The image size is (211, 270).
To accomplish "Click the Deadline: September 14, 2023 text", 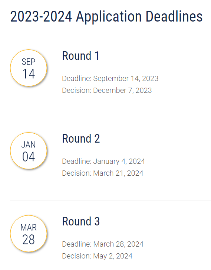I will [110, 78].
